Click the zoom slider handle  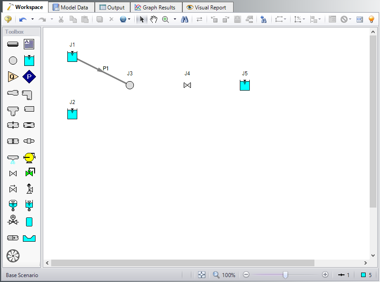(x=286, y=275)
